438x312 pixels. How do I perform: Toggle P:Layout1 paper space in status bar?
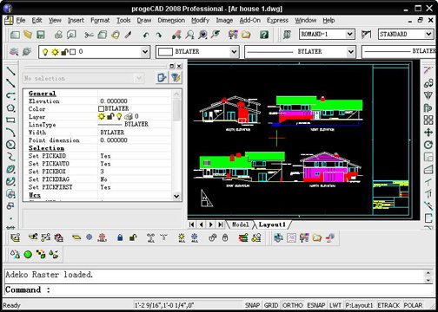tap(359, 305)
